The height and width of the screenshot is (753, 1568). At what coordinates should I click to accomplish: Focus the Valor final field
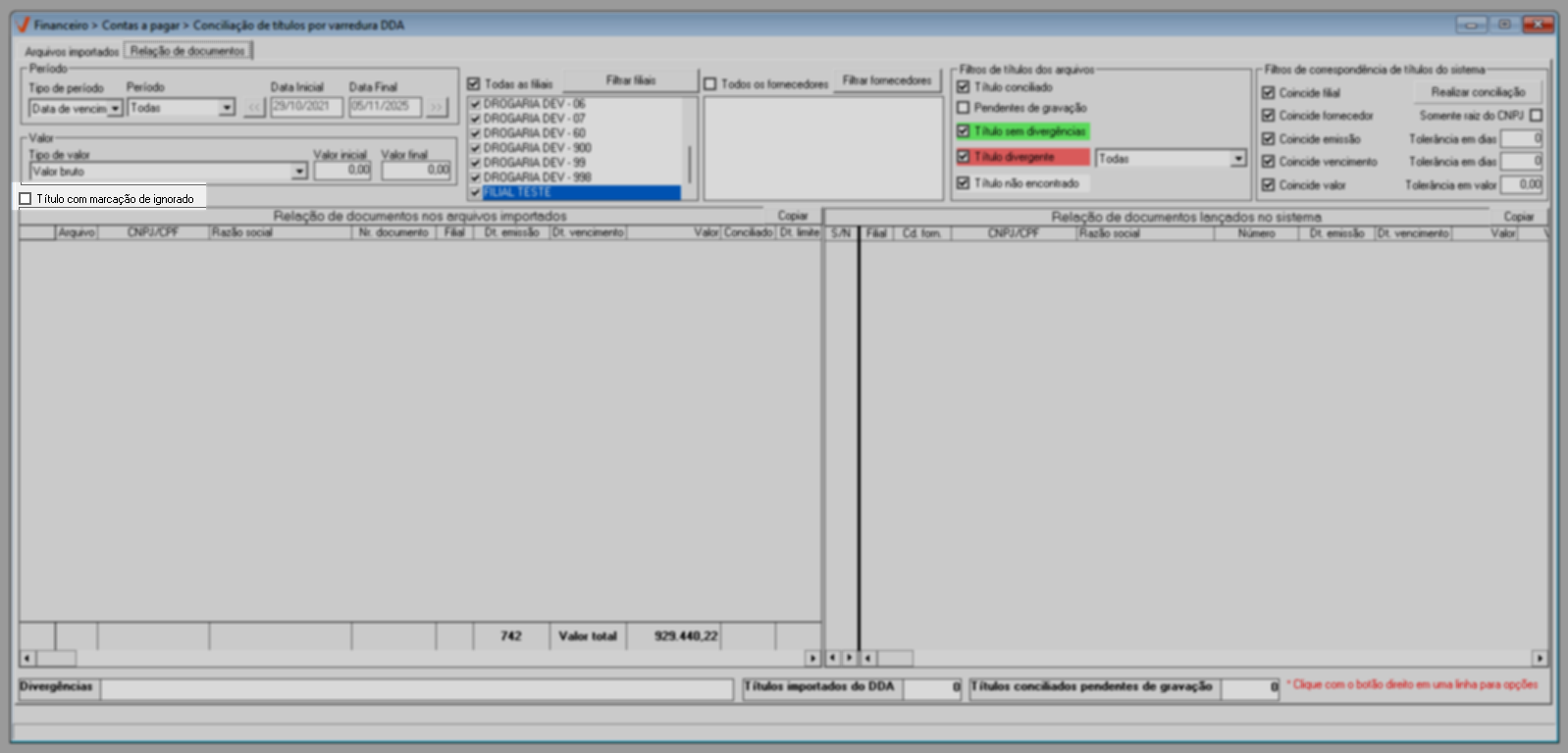coord(416,171)
